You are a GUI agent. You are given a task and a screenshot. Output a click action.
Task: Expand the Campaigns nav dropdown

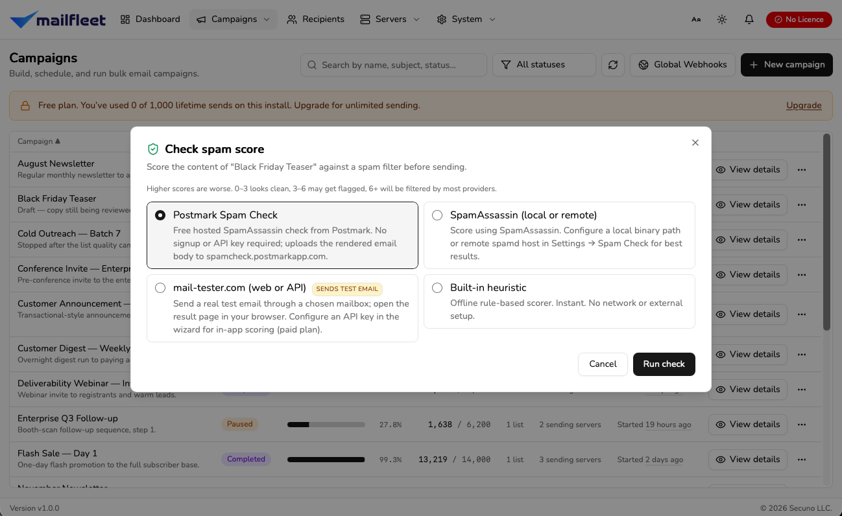click(234, 19)
